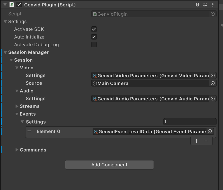Open object picker for Element 0 event

[x=210, y=131]
